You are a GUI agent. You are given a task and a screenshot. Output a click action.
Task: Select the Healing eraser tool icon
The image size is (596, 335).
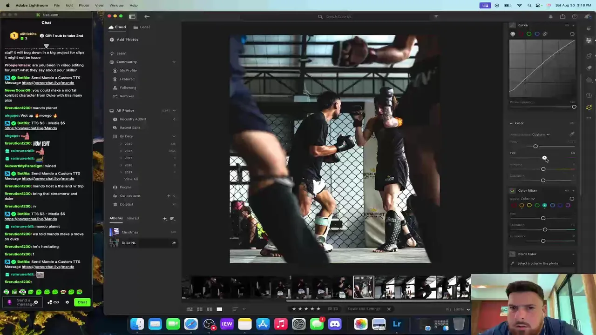click(589, 68)
